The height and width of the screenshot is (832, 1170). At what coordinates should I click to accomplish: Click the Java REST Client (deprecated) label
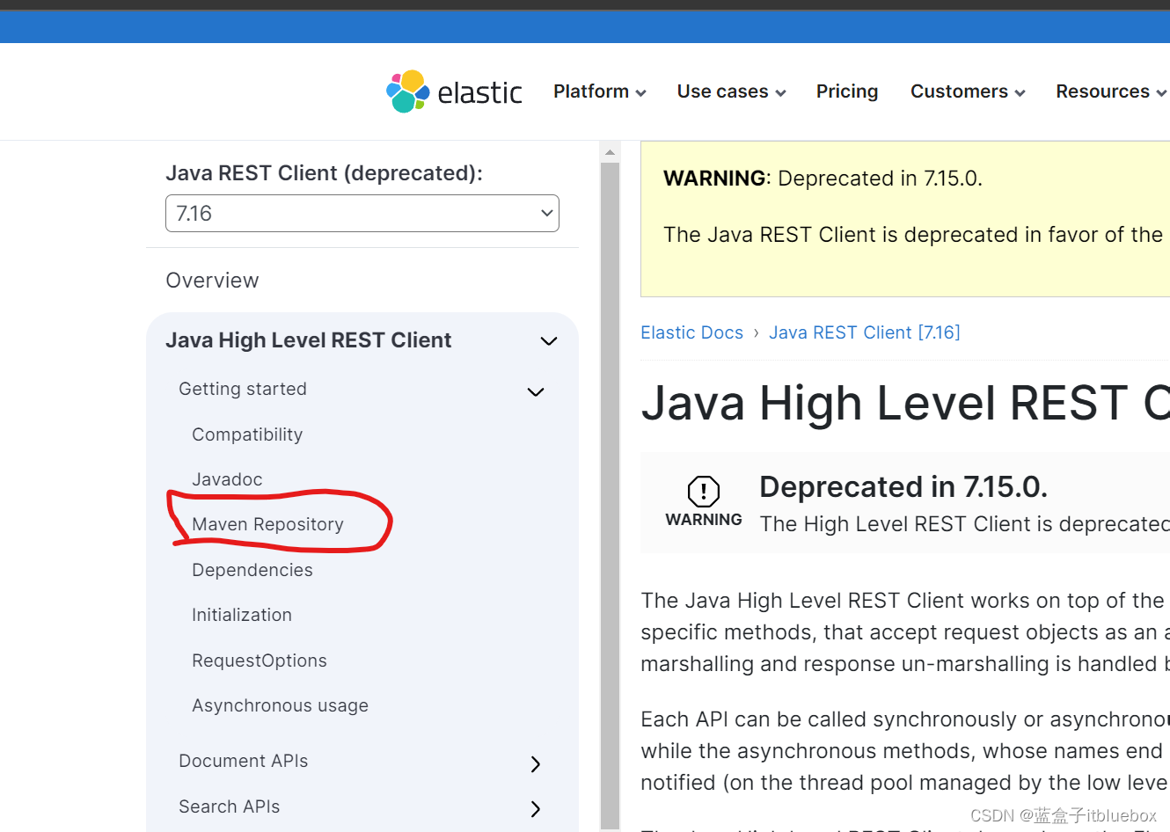[324, 173]
